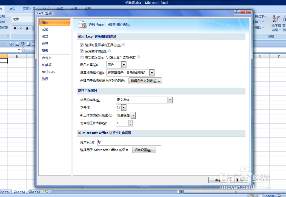Select 校对 category in Excel Options
The width and height of the screenshot is (286, 197).
tap(55, 37)
